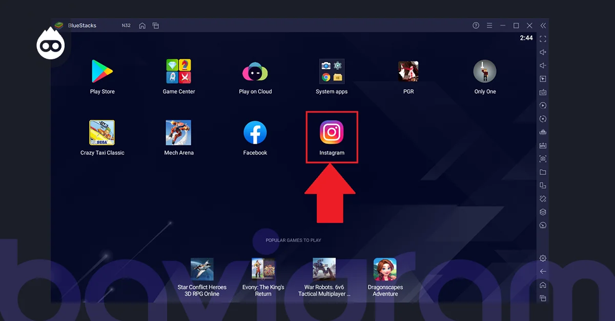Open the hamburger menu in title bar
The image size is (615, 321).
[489, 26]
